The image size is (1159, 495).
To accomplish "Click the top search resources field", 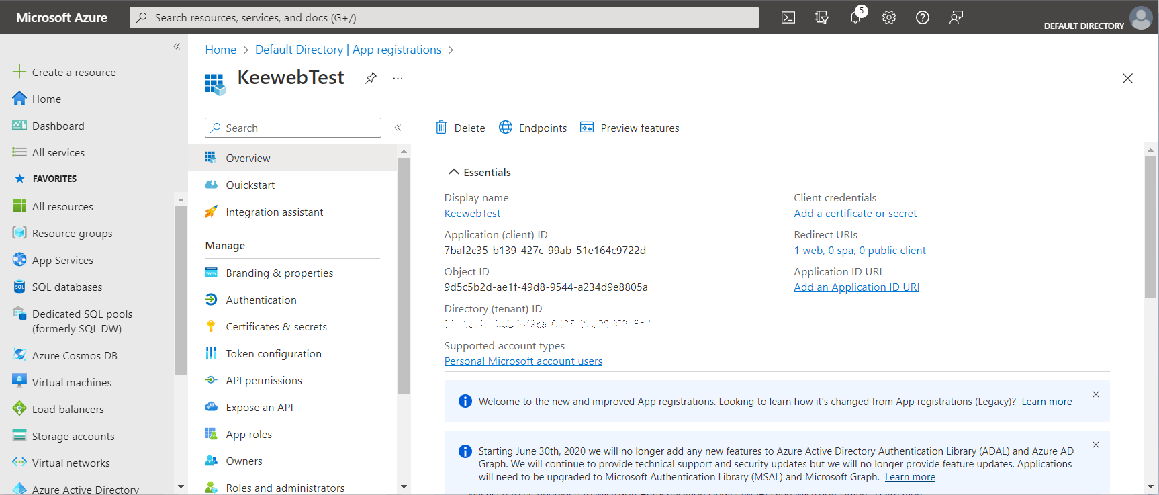I will 444,17.
